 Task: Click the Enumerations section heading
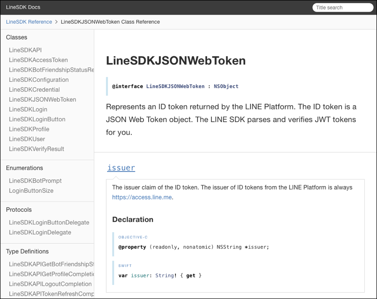click(25, 168)
